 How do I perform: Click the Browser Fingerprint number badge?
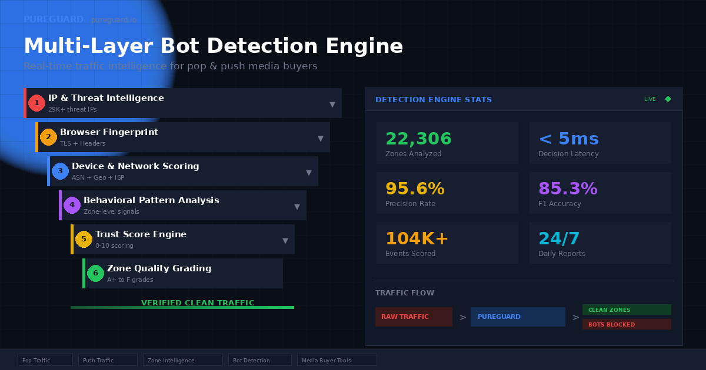48,137
